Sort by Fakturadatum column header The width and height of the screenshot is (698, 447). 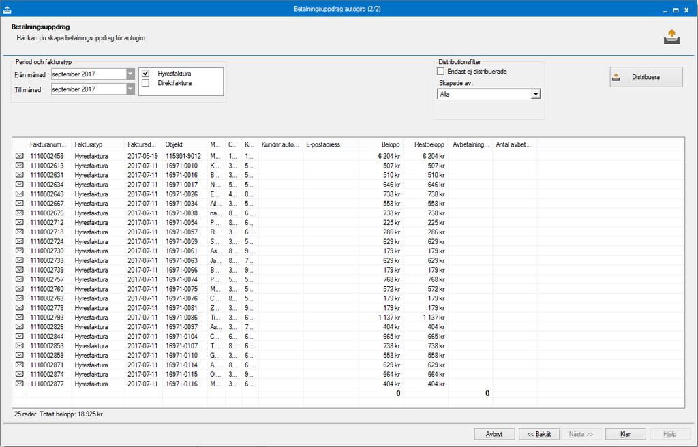[x=143, y=144]
